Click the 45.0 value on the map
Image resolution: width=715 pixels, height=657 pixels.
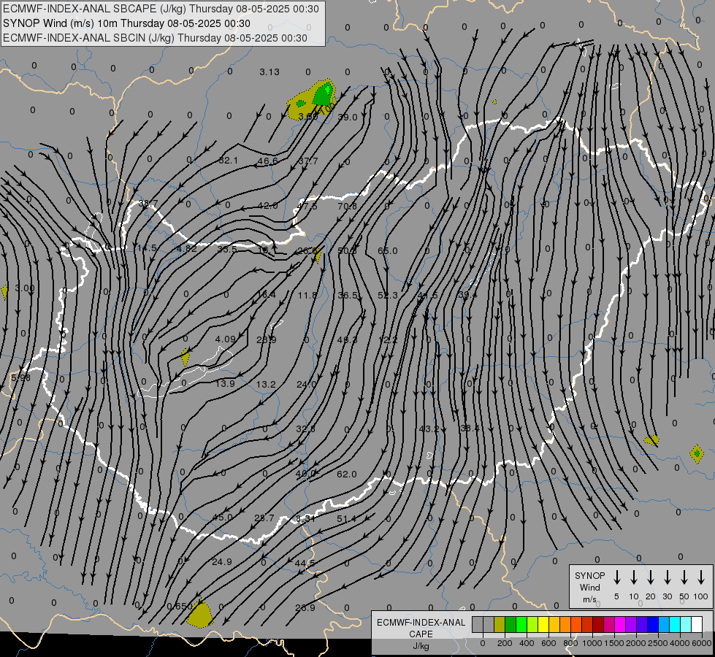tap(223, 518)
